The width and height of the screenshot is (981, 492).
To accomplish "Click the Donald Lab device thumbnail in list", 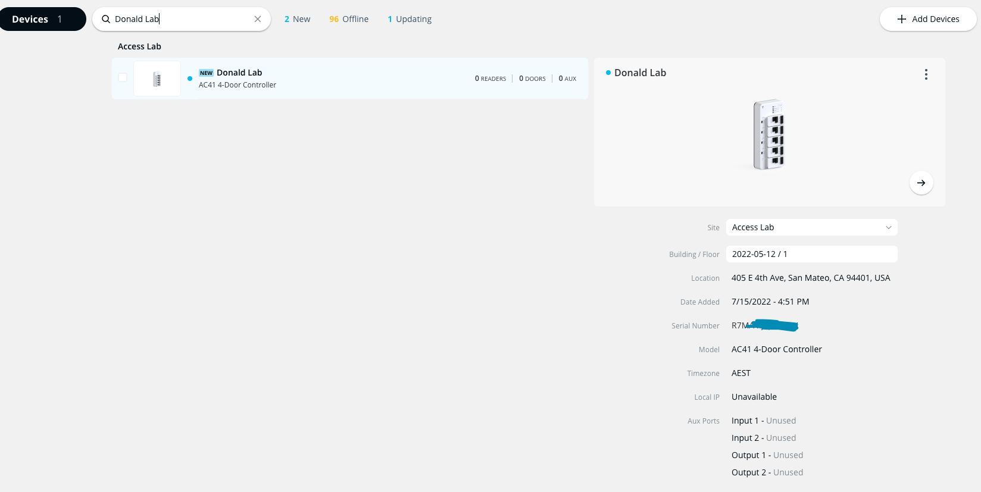I will [157, 79].
